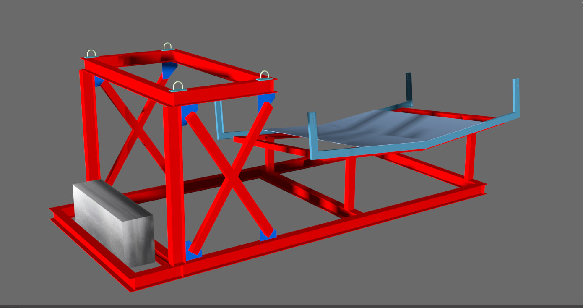
Task: Click the tall red front corner column
Action: point(174,185)
